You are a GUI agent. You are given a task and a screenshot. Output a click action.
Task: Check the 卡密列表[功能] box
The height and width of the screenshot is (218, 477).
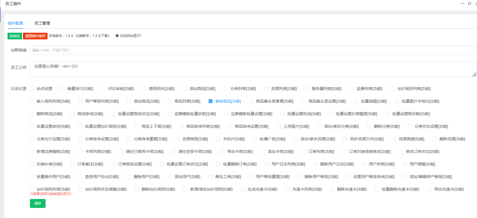(81, 151)
